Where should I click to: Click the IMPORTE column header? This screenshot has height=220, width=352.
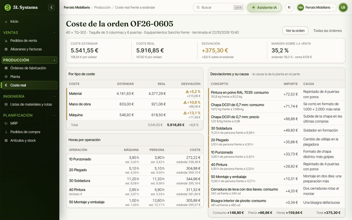click(x=291, y=84)
